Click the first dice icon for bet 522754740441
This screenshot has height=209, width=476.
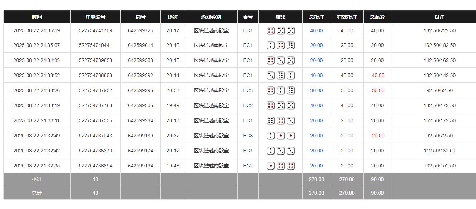(x=271, y=45)
